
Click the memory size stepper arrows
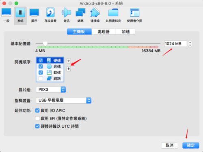tap(190, 44)
